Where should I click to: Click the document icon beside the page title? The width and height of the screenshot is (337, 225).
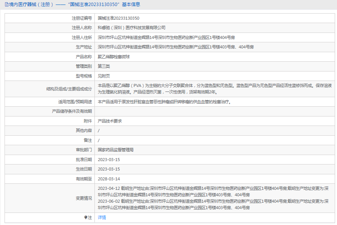click(x=7, y=5)
